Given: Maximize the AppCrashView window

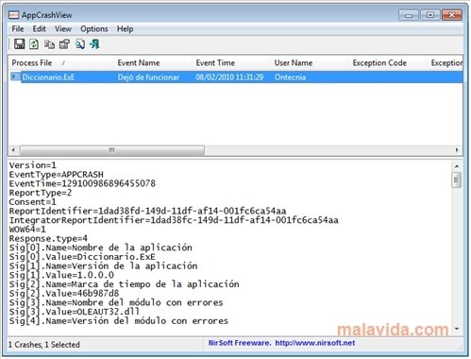Looking at the screenshot, I should click(430, 15).
